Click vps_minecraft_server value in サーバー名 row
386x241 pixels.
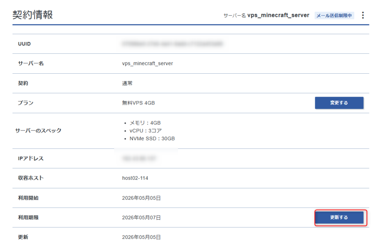click(147, 63)
